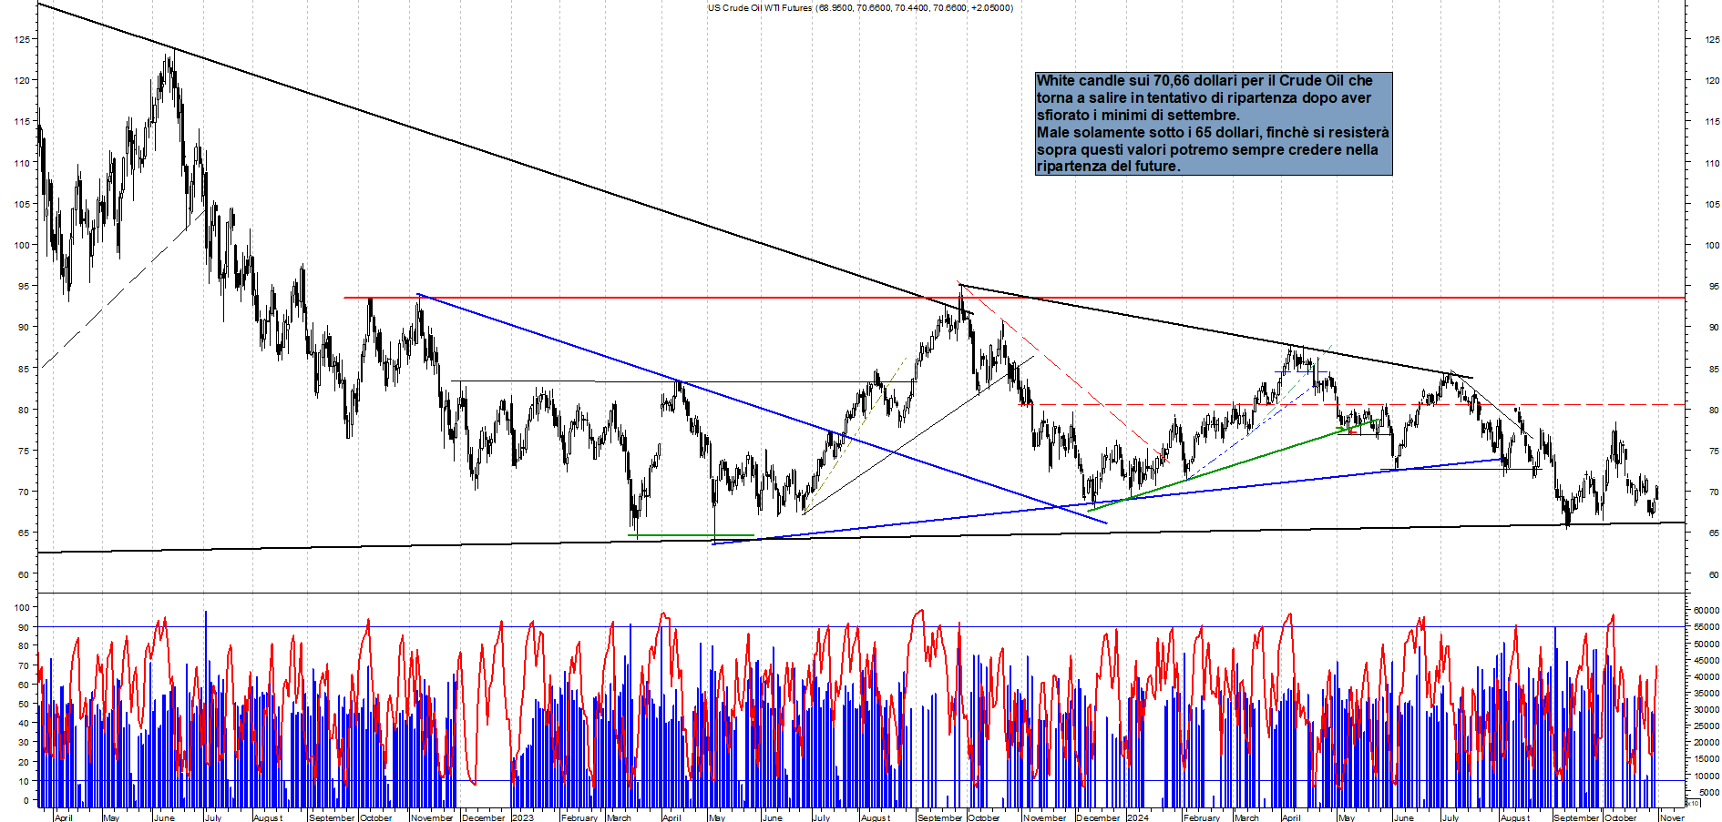Click the '30' oscillator scale label
Image resolution: width=1722 pixels, height=822 pixels.
[23, 743]
